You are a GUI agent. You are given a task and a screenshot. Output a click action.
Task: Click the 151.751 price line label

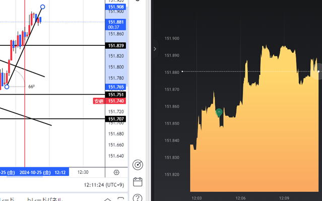[x=115, y=95]
